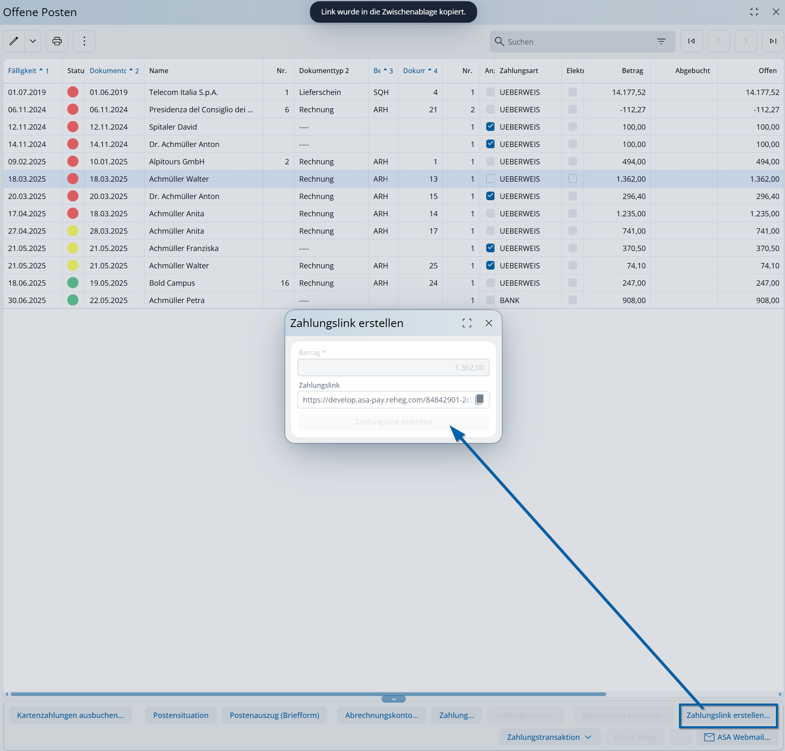Click the filter icon in search bar
This screenshot has height=751, width=785.
point(661,42)
